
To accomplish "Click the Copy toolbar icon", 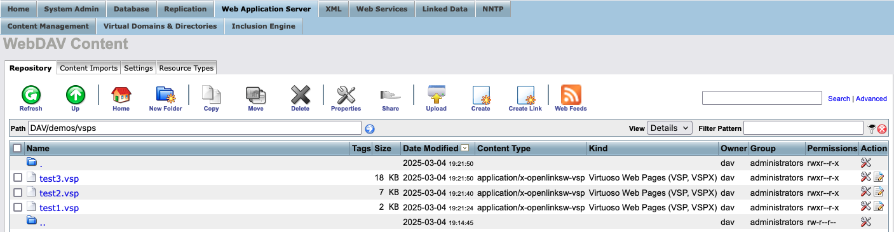I will point(211,95).
